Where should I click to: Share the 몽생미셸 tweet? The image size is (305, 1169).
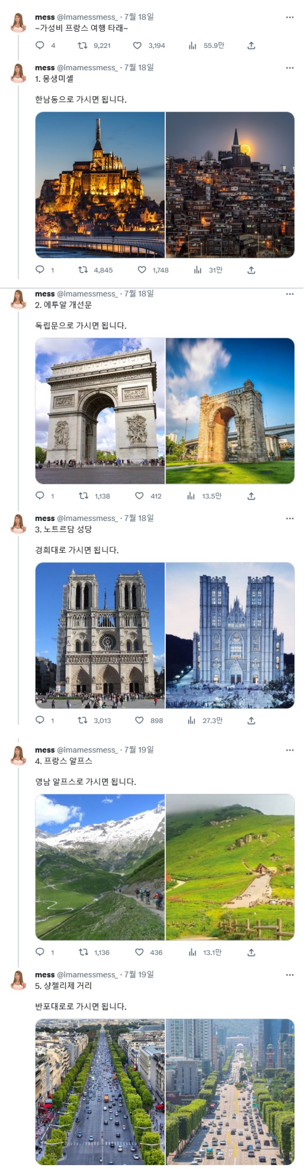[252, 270]
